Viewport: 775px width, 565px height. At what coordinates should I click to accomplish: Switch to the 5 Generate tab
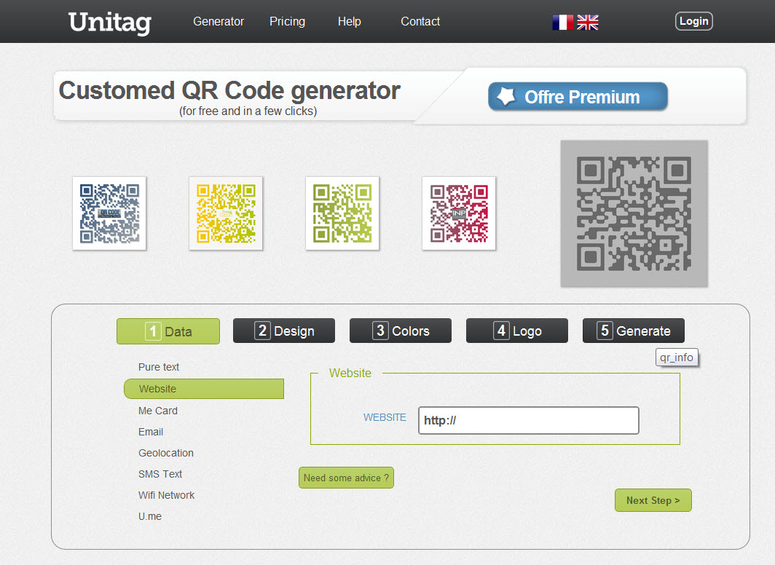click(634, 331)
